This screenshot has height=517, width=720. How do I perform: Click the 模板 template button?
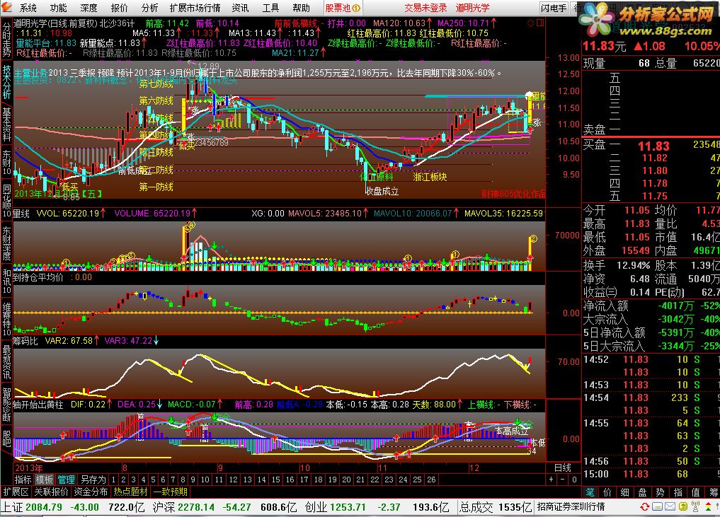(45, 480)
